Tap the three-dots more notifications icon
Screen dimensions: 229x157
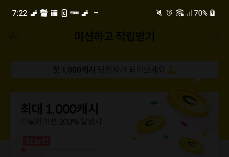tap(96, 13)
